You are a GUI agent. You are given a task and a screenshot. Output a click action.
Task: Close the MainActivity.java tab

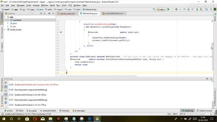(99, 14)
